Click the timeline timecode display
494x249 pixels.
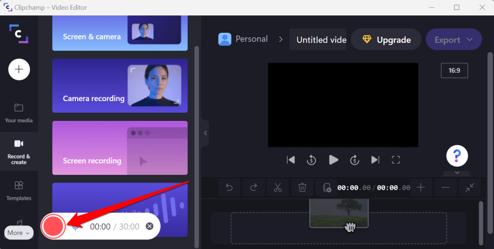(374, 188)
